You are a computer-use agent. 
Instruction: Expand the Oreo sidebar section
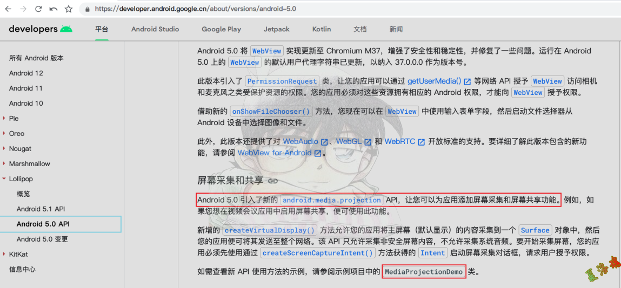point(4,133)
